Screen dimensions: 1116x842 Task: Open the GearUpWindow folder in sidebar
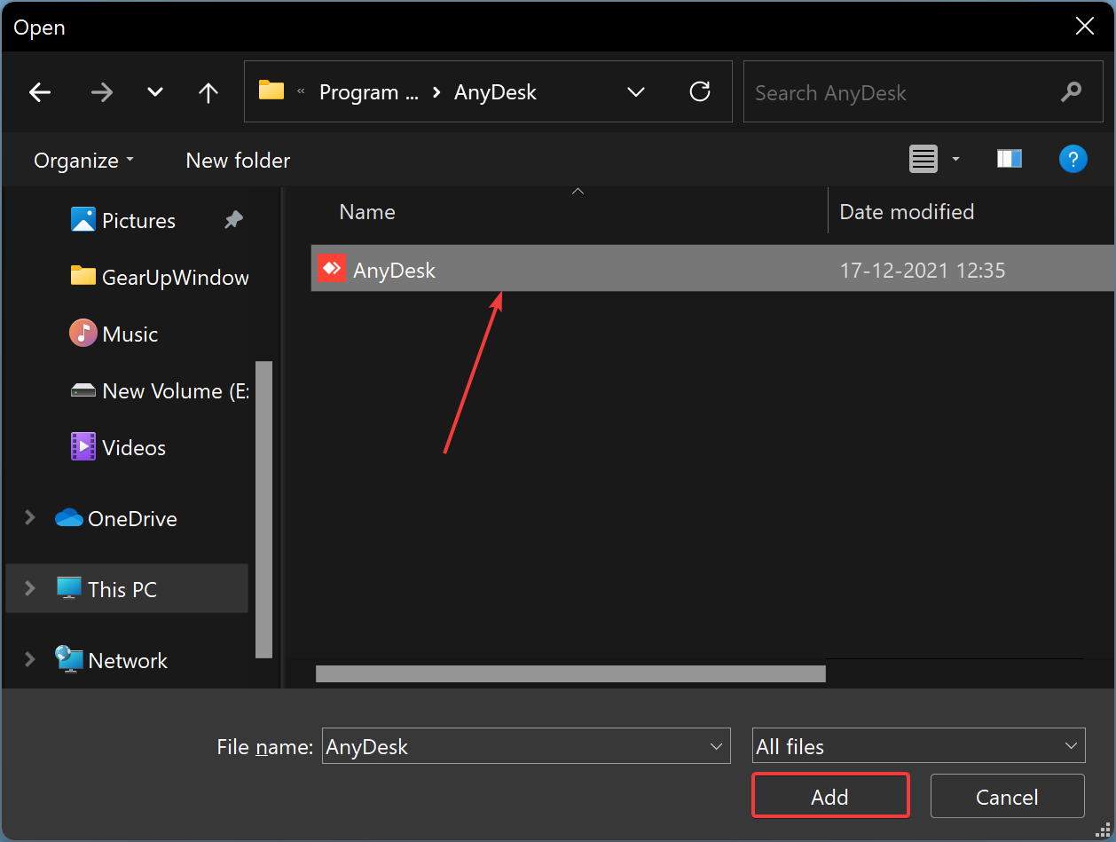click(160, 277)
